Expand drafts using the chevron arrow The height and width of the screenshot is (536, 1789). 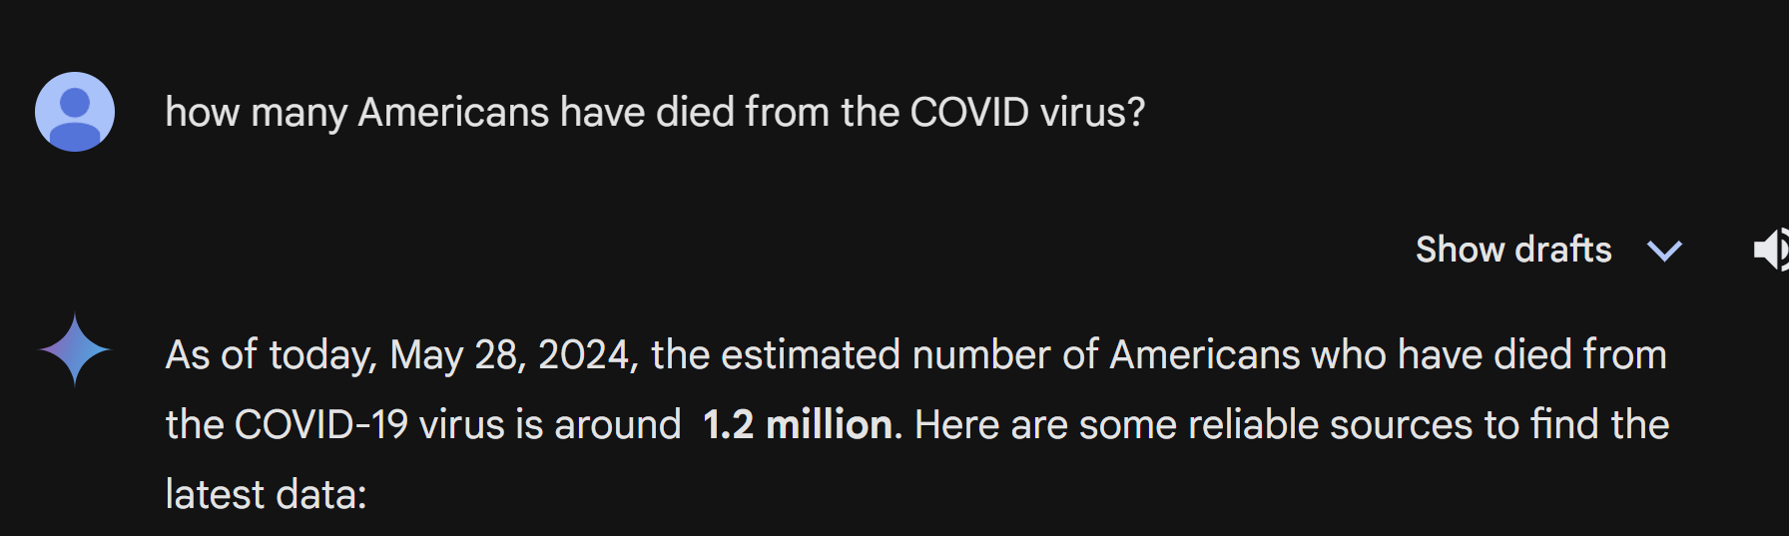1664,250
